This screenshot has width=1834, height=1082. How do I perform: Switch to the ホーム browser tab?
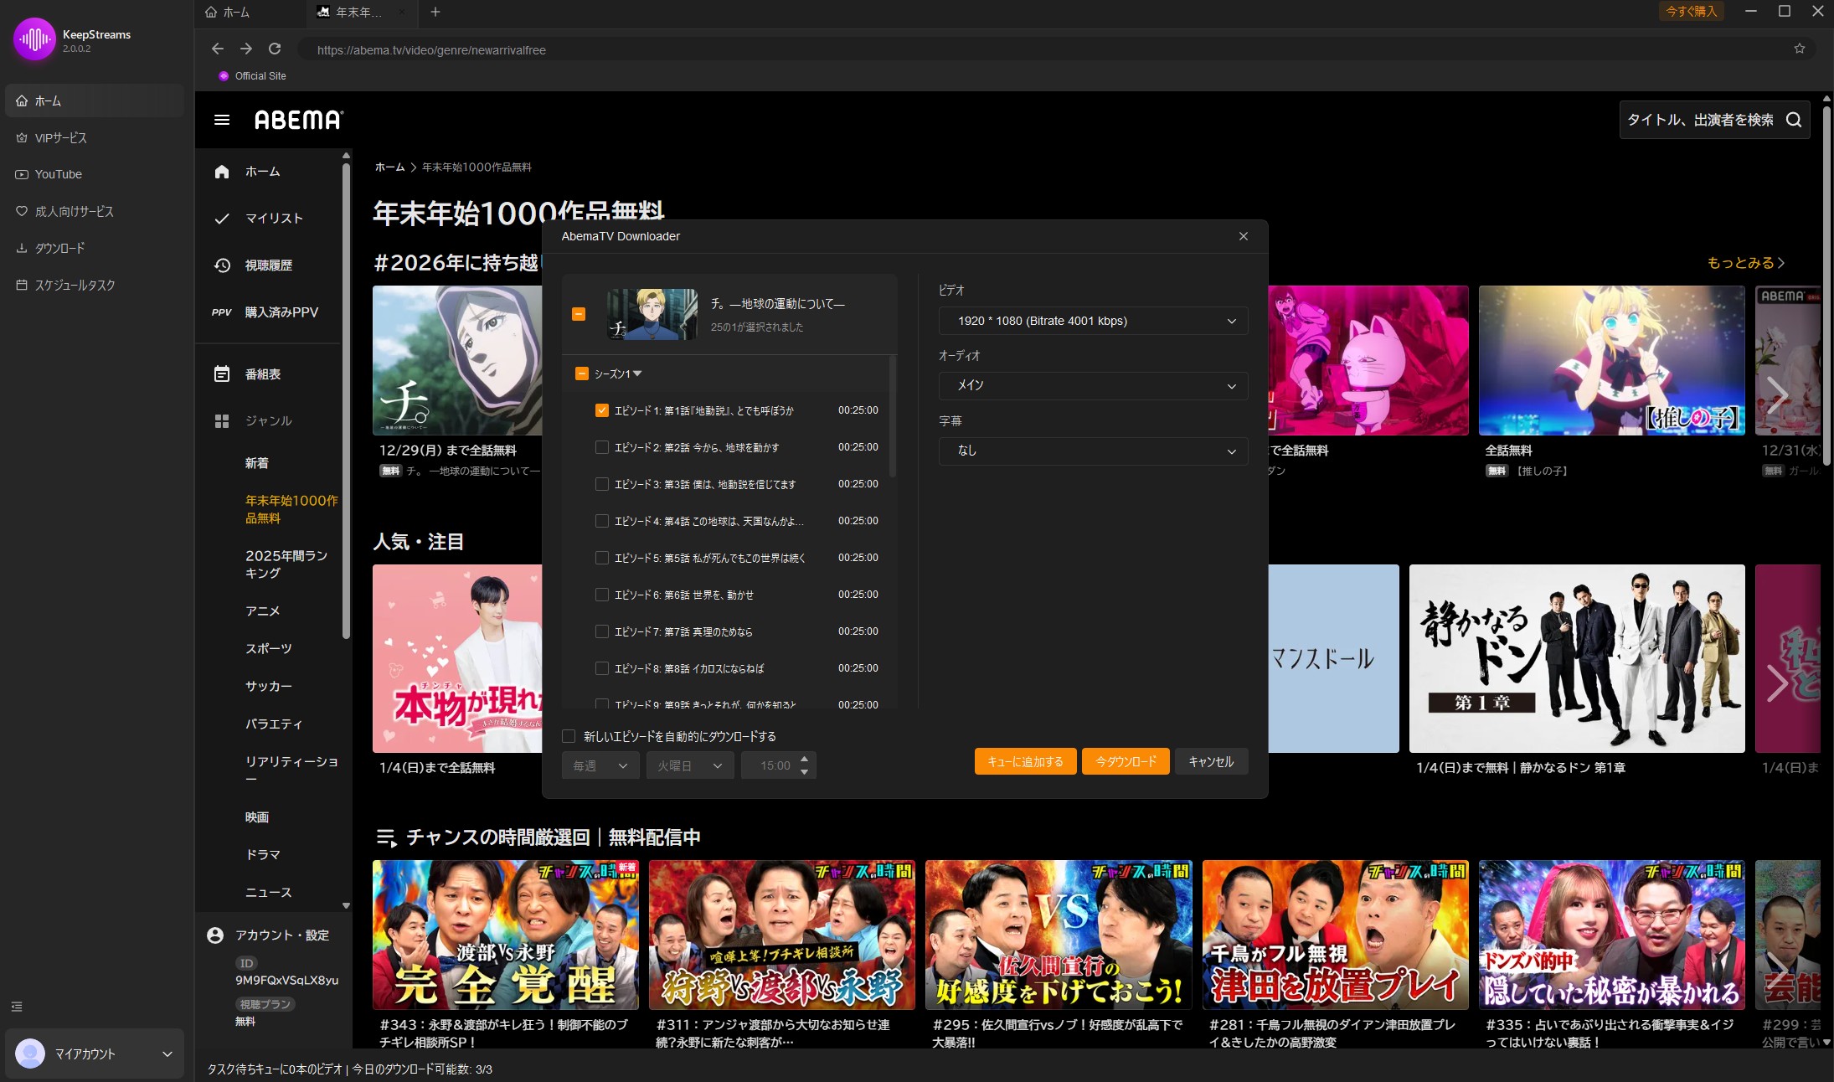point(234,13)
